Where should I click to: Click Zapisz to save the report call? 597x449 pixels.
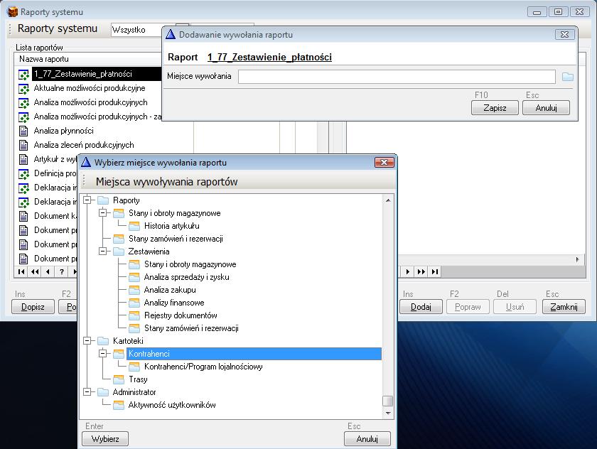tap(495, 108)
